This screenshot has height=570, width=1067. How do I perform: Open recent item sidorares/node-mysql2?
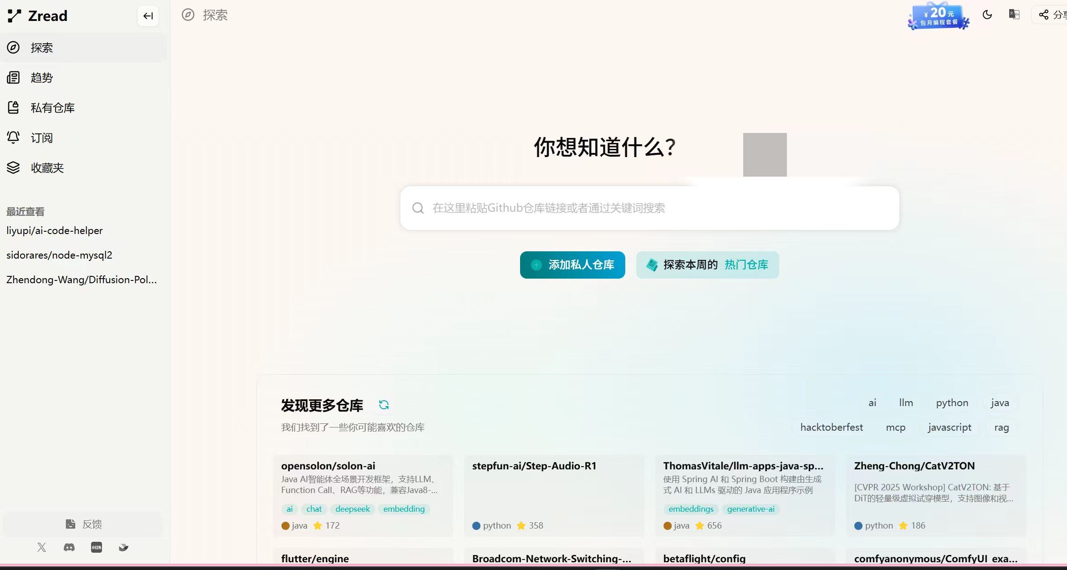pos(59,255)
